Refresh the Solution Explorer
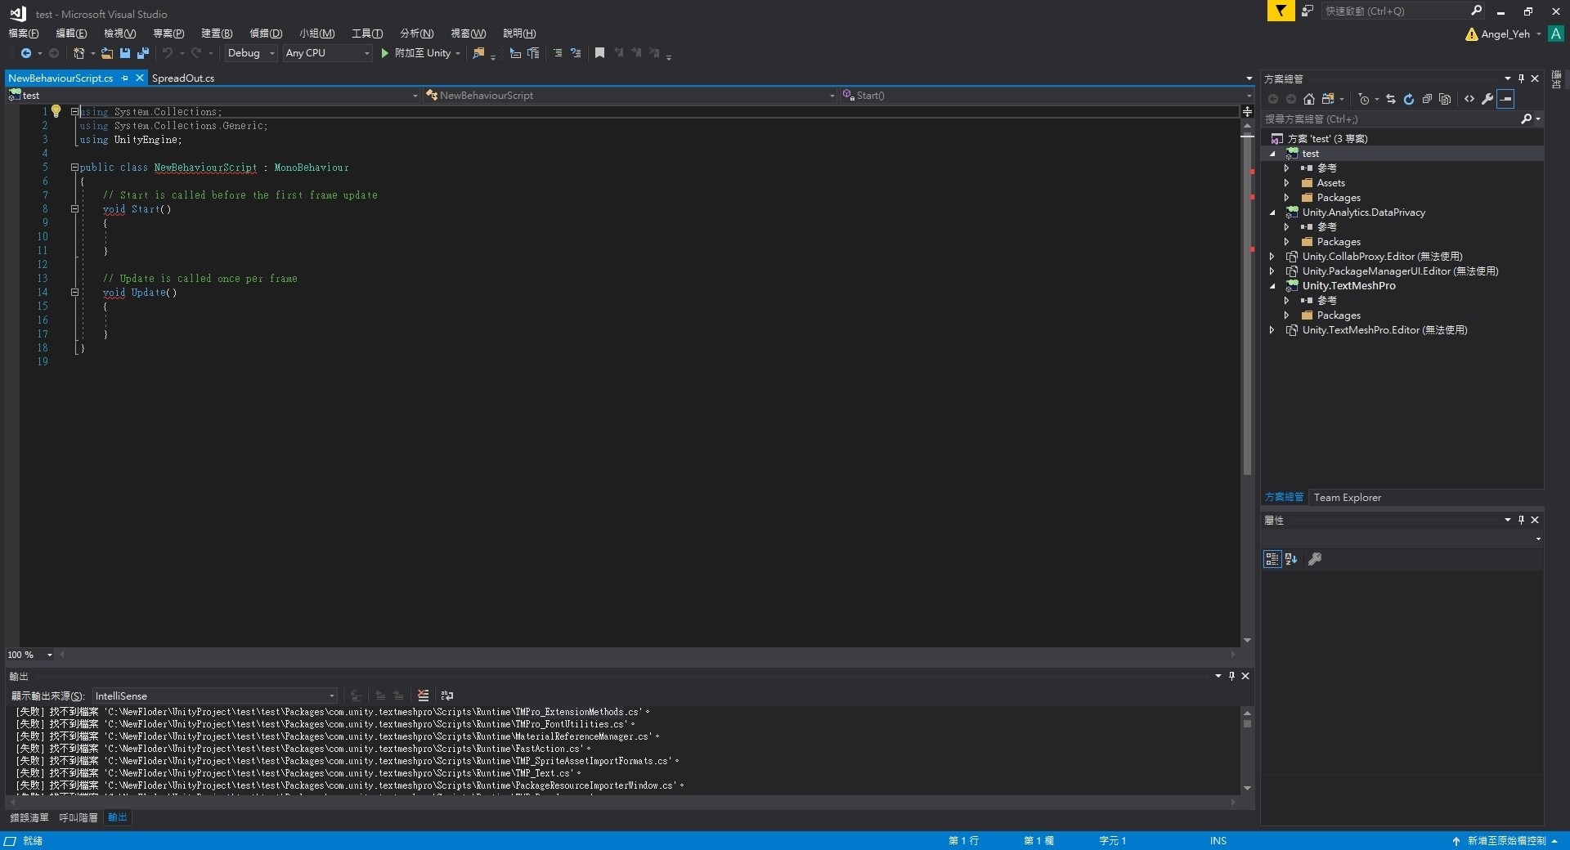The image size is (1570, 850). click(1408, 99)
